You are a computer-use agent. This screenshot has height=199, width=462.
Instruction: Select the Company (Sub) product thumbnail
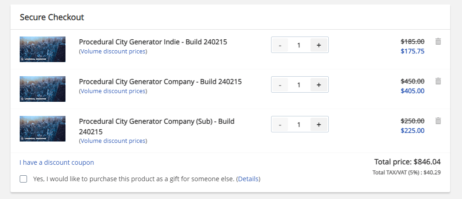(43, 129)
